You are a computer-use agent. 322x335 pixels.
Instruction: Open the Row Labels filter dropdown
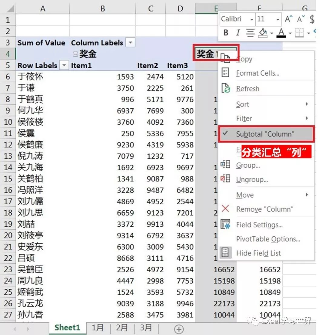click(x=64, y=65)
